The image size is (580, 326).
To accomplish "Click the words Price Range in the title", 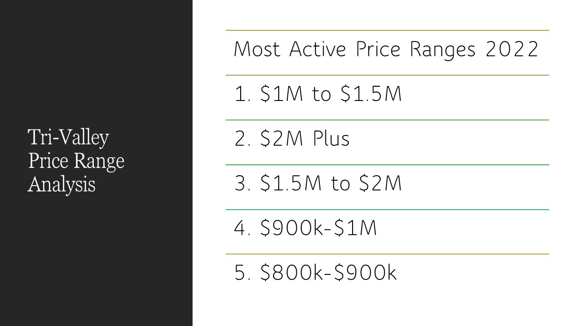I will pos(77,161).
